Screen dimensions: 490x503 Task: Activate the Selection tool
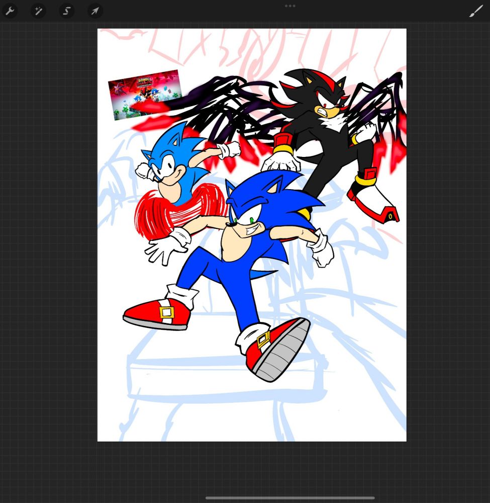(67, 11)
